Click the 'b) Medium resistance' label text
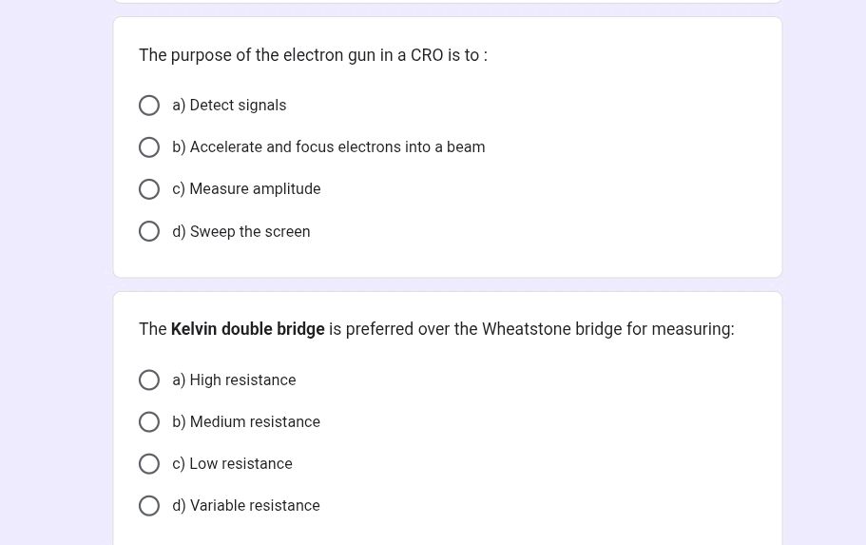The width and height of the screenshot is (866, 545). [246, 422]
